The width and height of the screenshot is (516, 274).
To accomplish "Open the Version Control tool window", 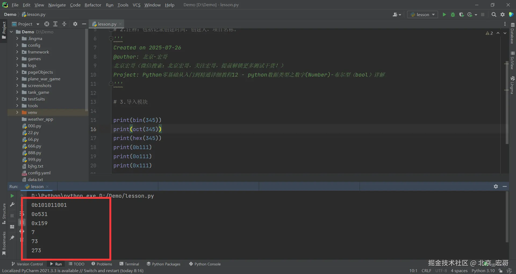I will pos(27,264).
